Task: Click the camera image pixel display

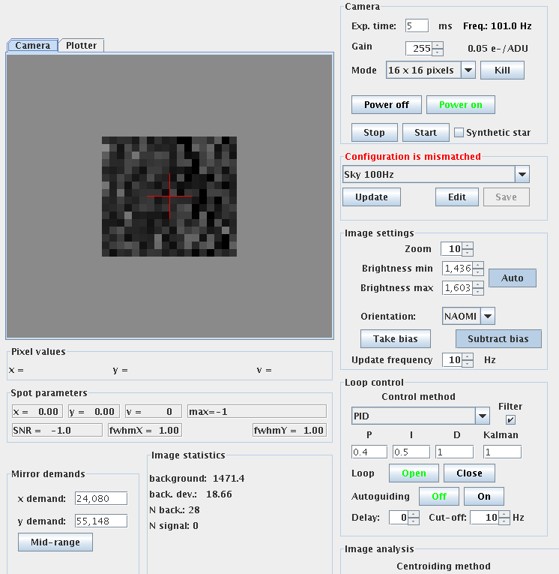Action: (x=169, y=197)
